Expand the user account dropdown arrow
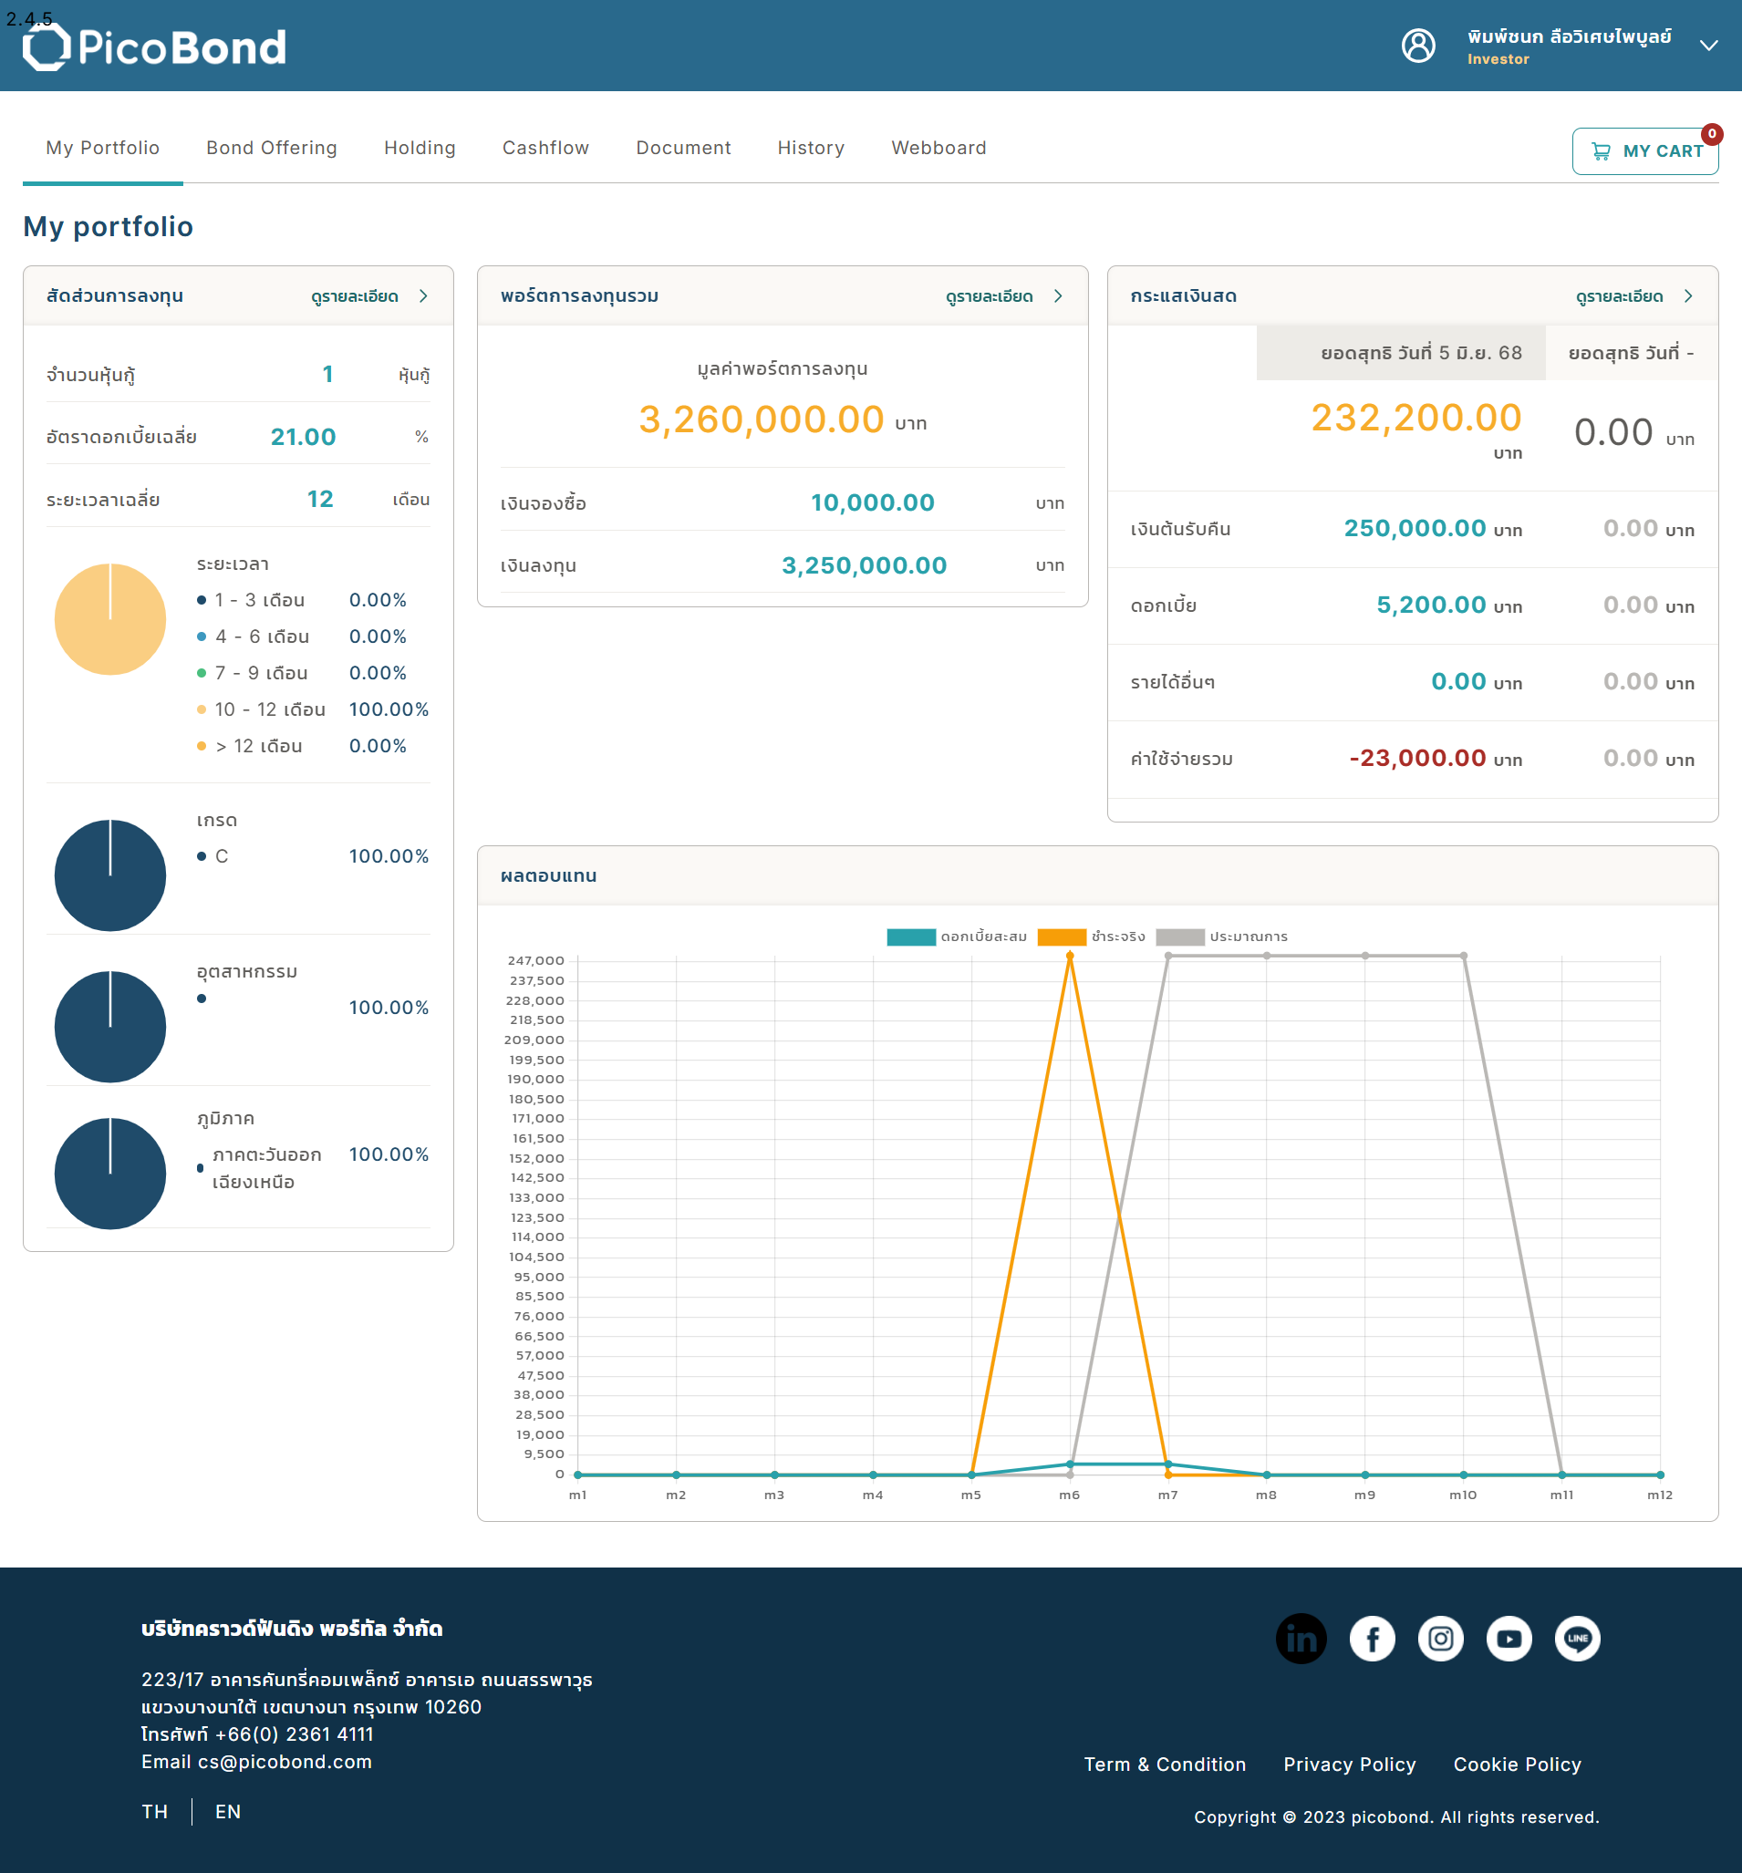Screen dimensions: 1742x1873 pos(1708,46)
